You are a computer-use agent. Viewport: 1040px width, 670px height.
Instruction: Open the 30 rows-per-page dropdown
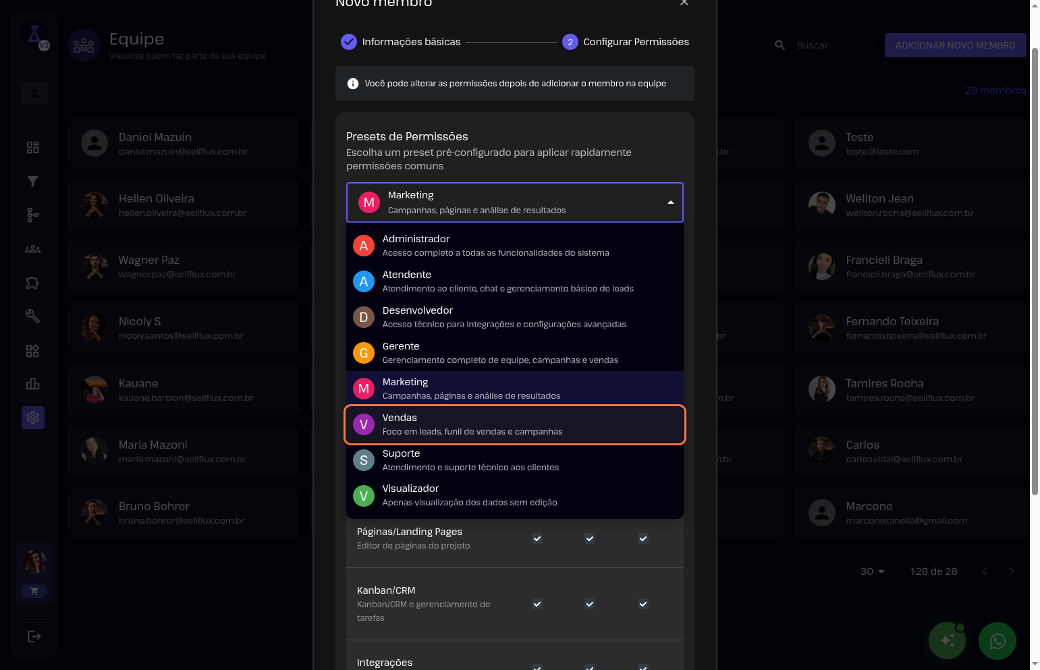click(872, 571)
